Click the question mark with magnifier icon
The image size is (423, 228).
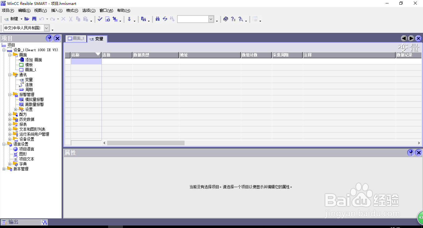coord(241,19)
